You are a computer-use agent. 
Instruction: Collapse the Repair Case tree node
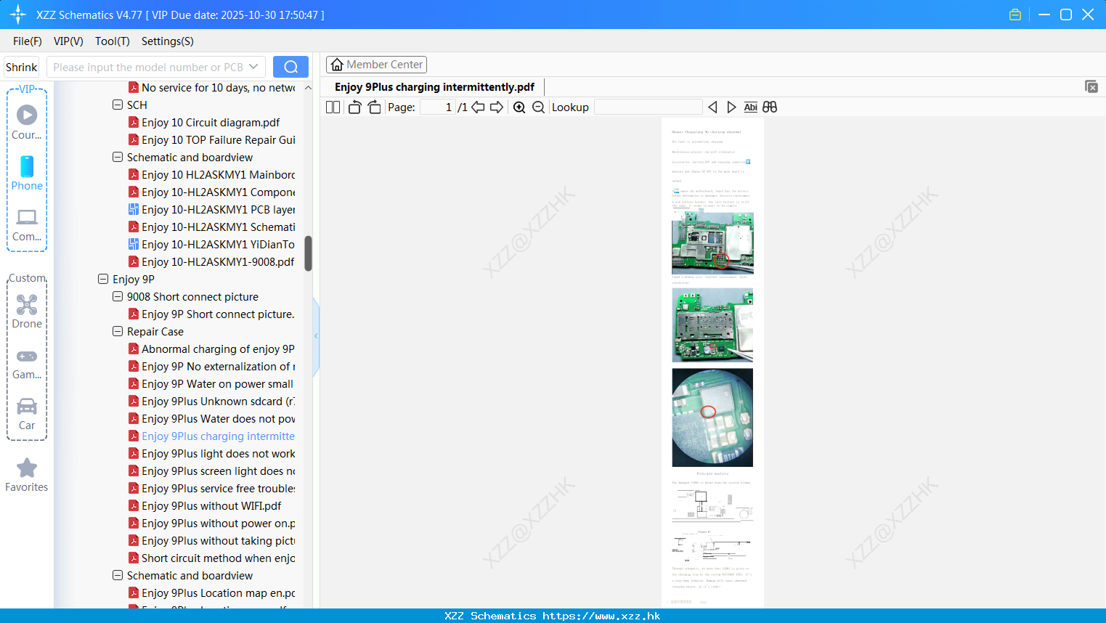pos(118,331)
